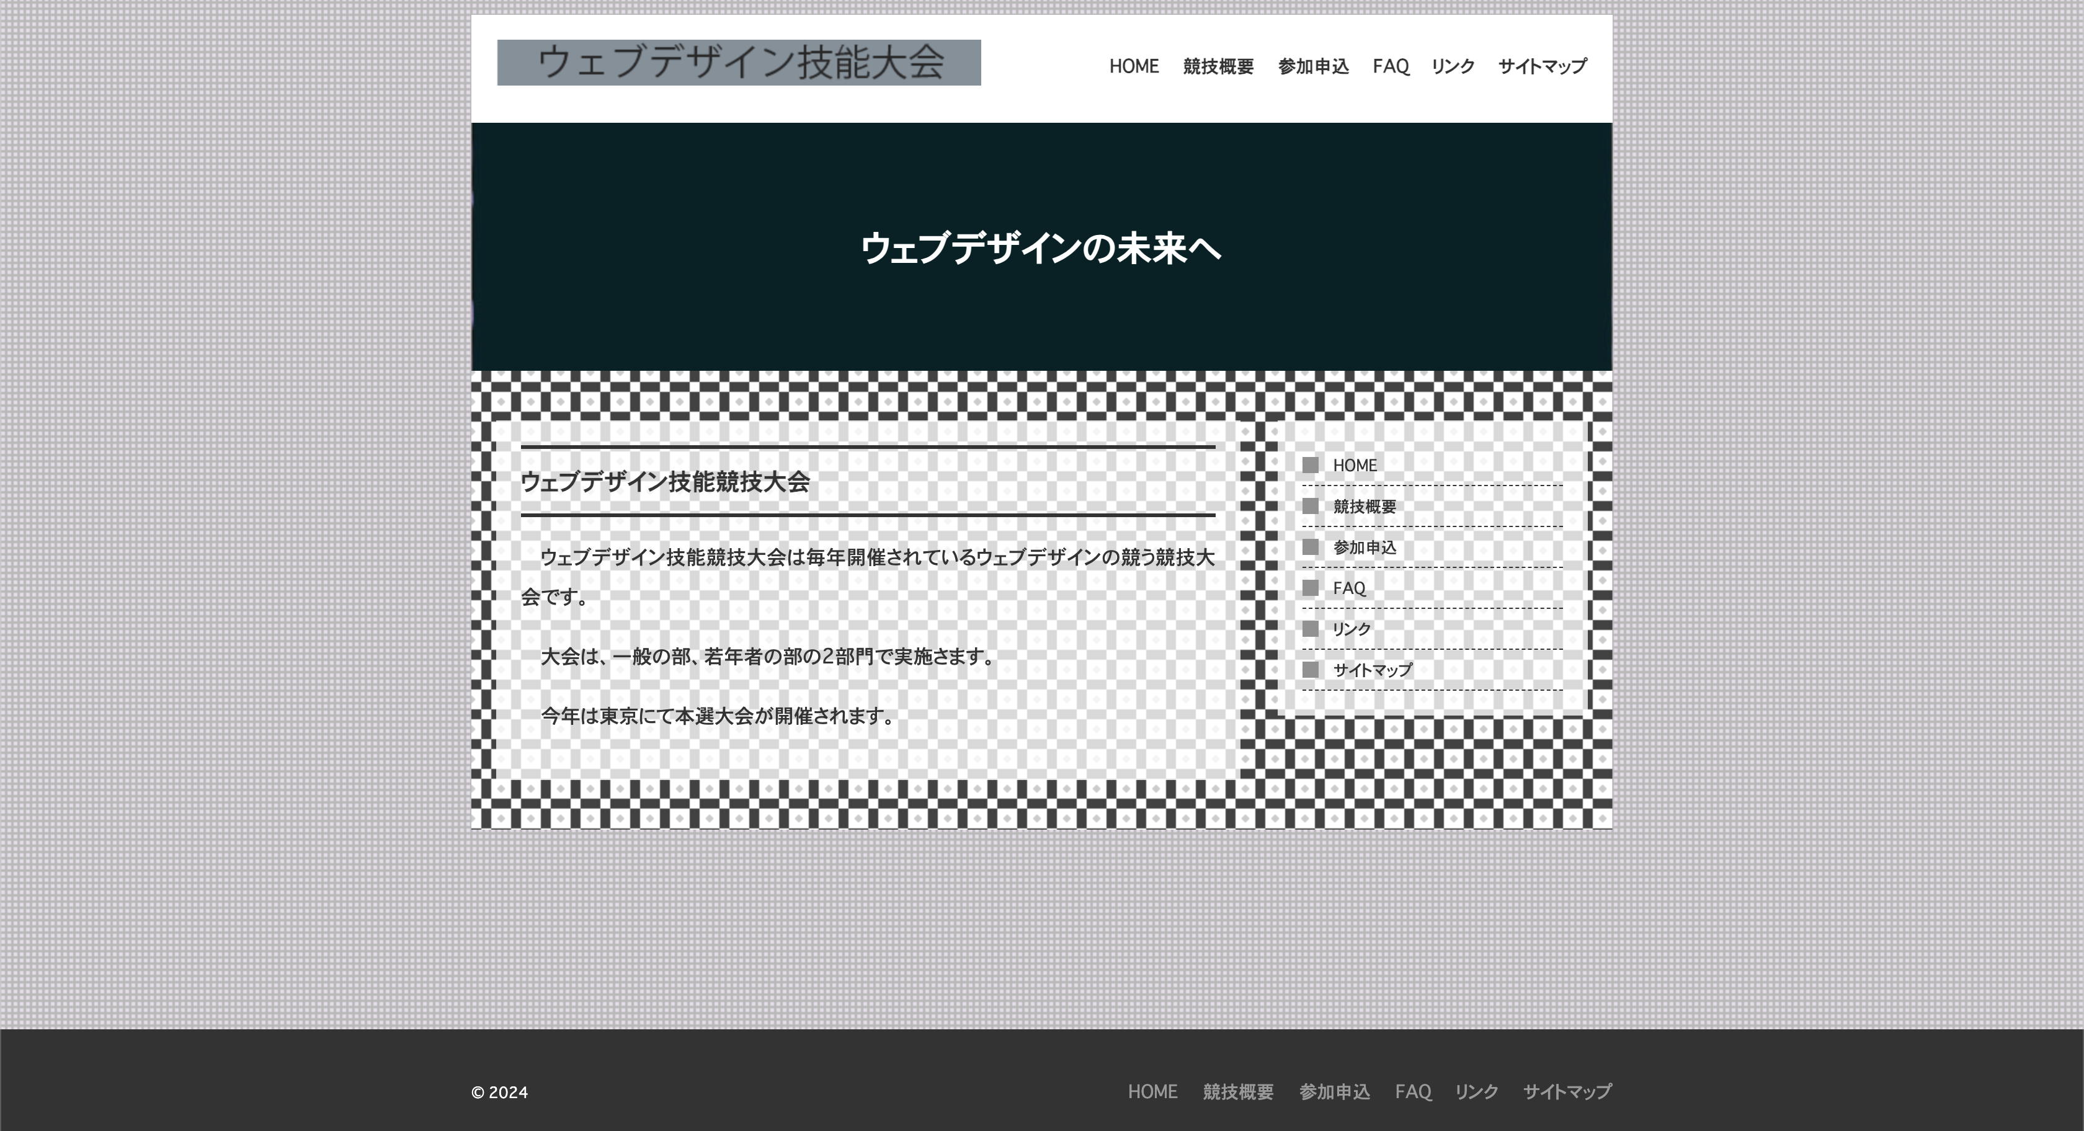Follow the sidebar リンク link
This screenshot has width=2084, height=1131.
click(x=1352, y=629)
